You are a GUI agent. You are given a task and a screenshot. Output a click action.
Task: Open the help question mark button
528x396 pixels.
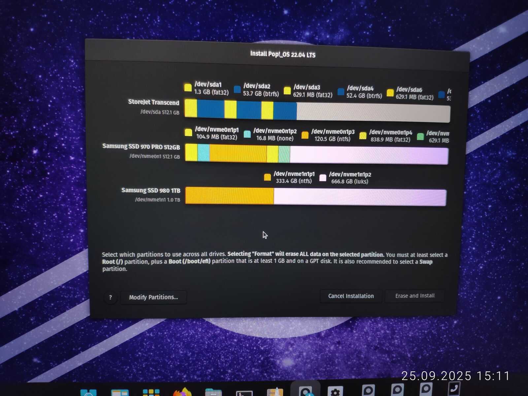click(x=111, y=297)
